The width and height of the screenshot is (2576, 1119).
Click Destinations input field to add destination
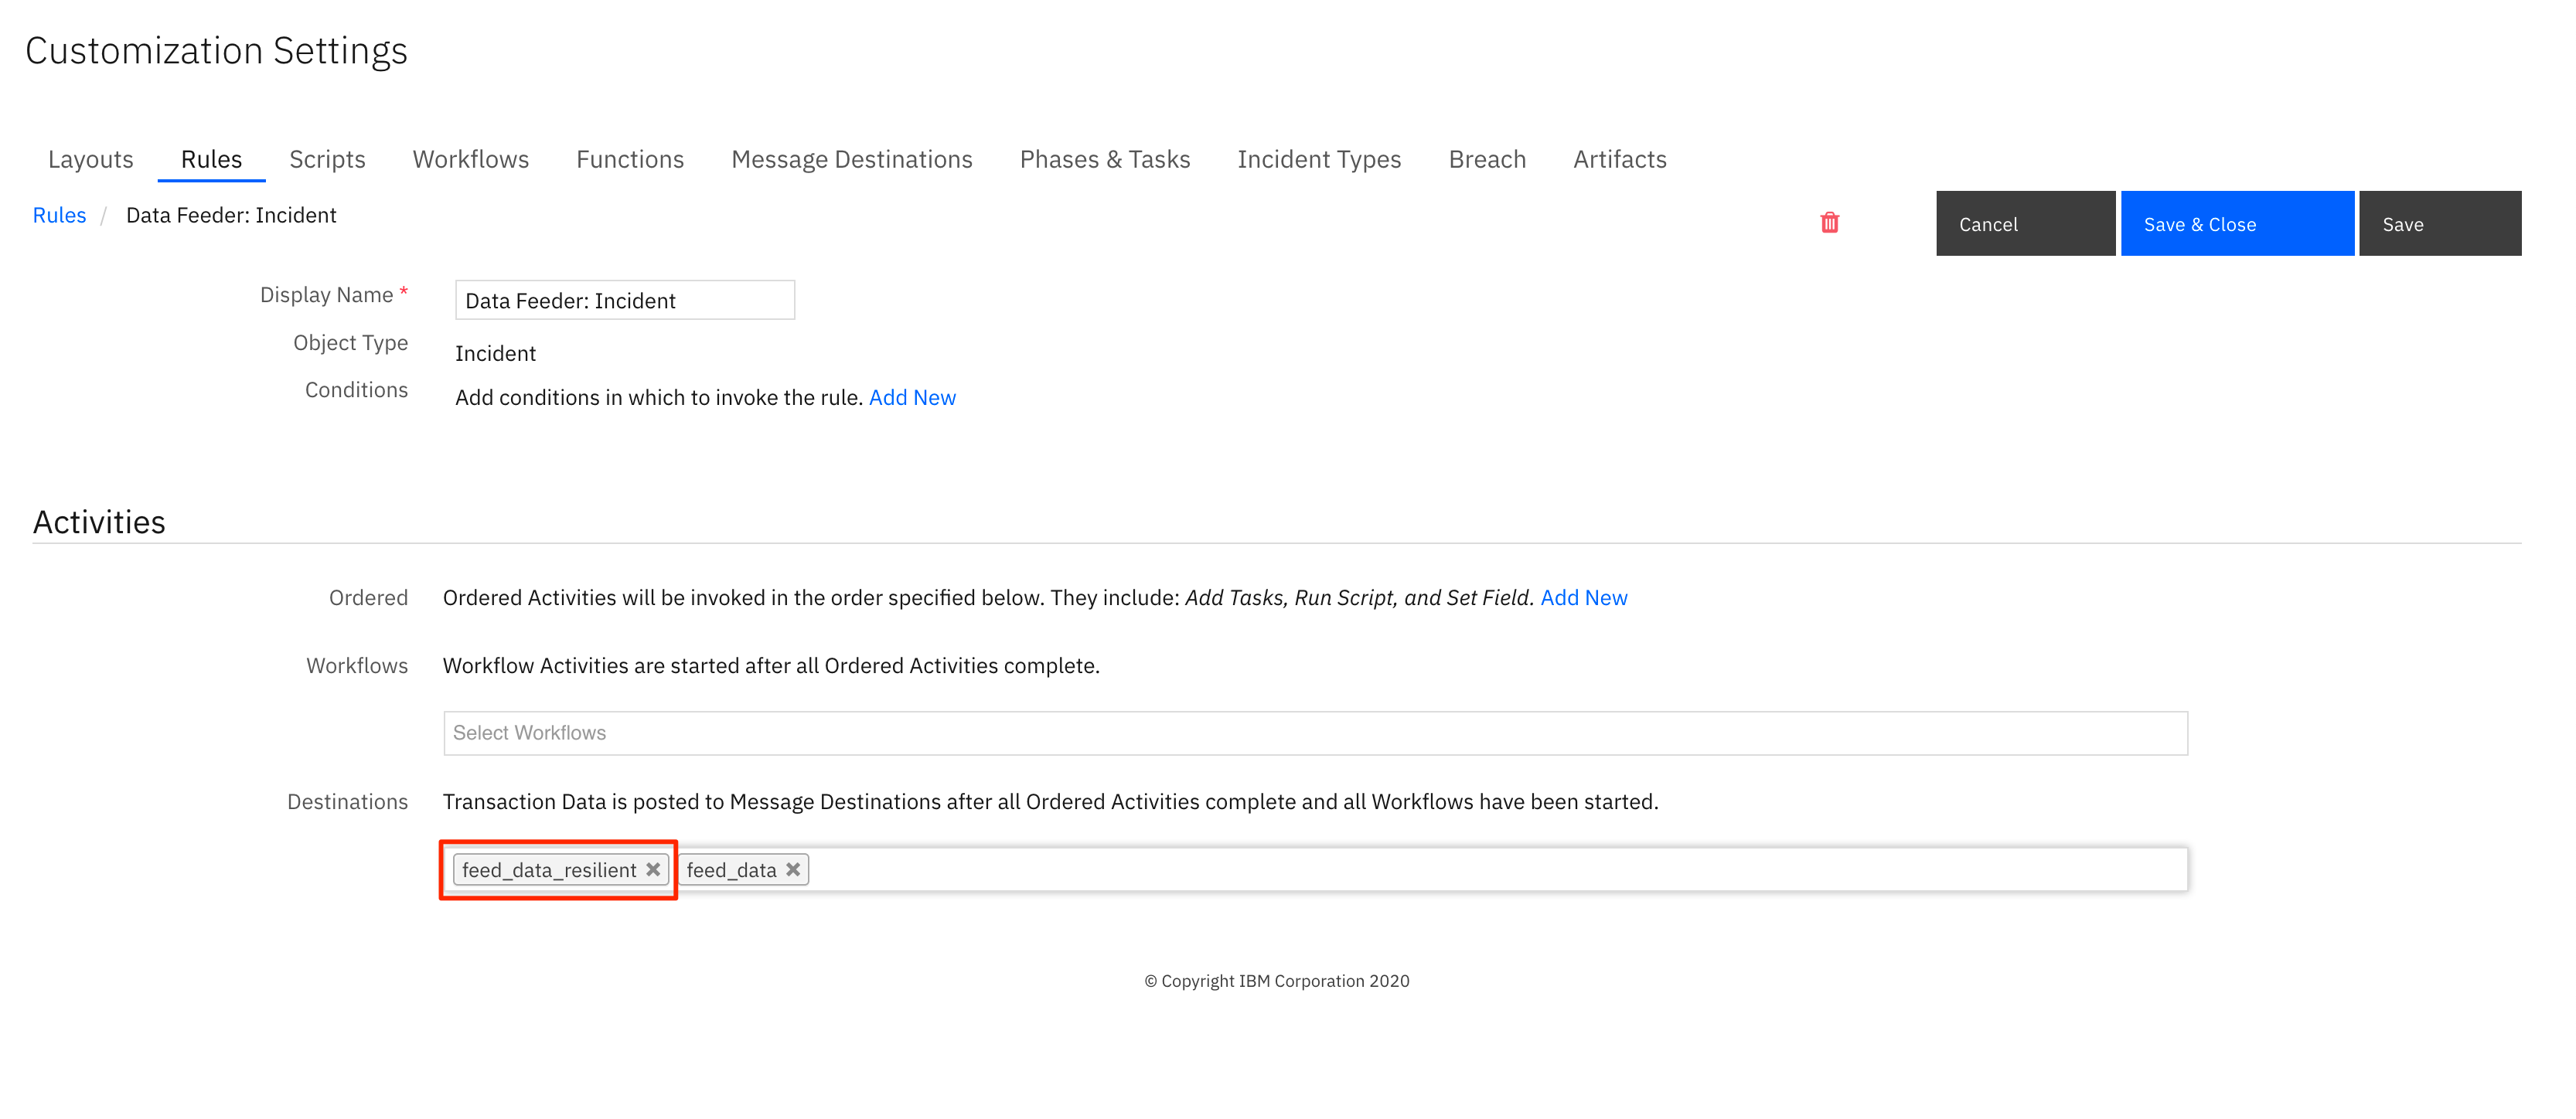click(x=1478, y=868)
